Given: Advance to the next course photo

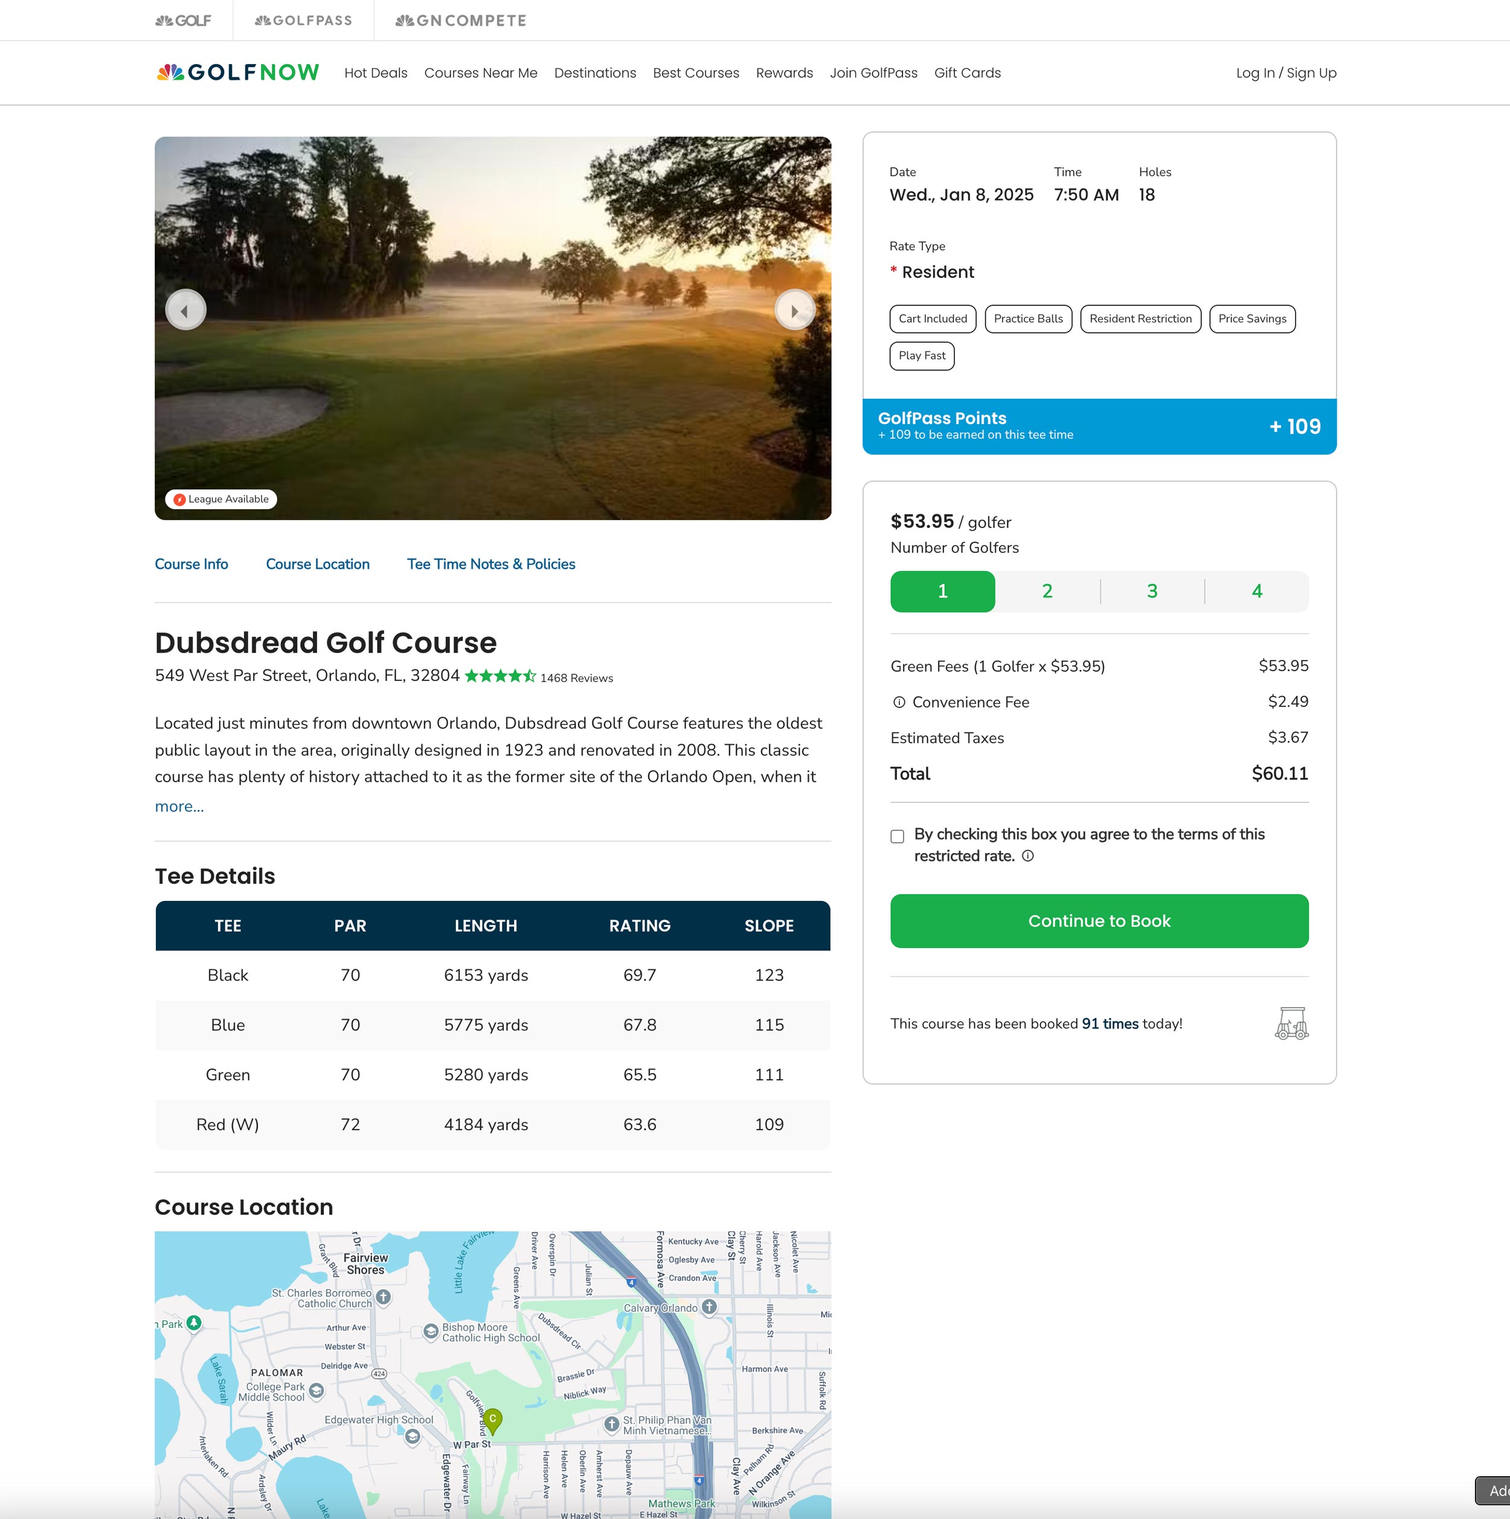Looking at the screenshot, I should tap(794, 311).
